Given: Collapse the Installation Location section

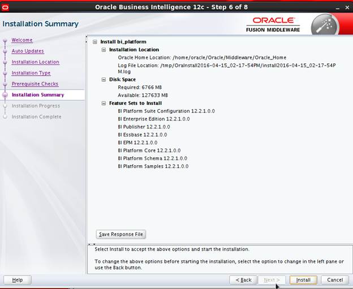Looking at the screenshot, I should point(104,50).
